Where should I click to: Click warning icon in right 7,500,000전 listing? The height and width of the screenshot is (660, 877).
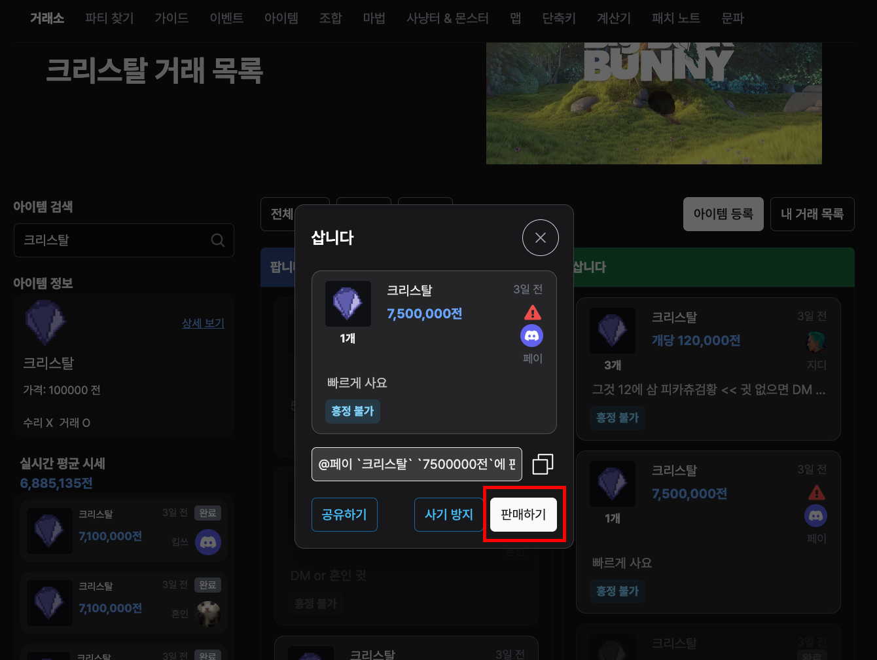[816, 492]
